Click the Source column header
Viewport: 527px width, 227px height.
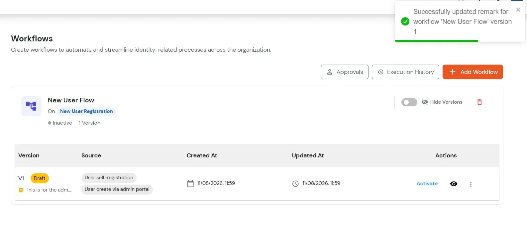[x=91, y=155]
